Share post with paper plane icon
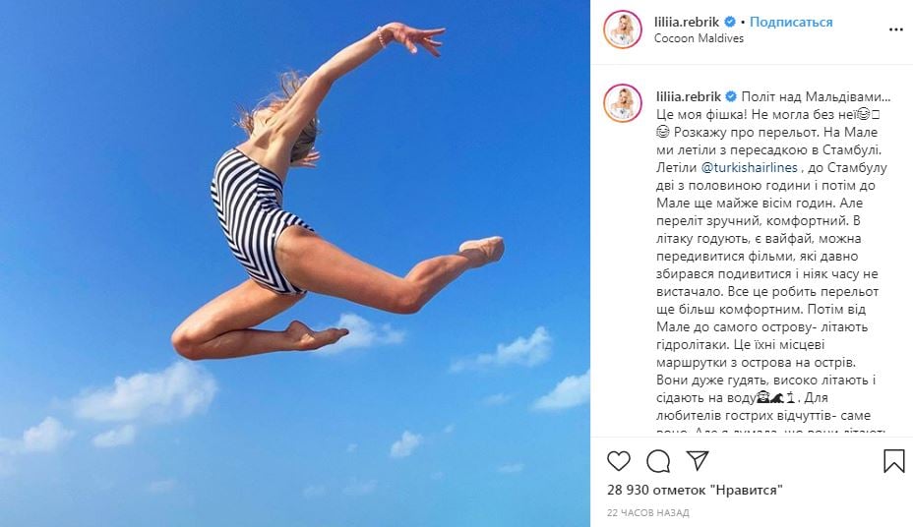Image resolution: width=913 pixels, height=527 pixels. click(x=697, y=460)
